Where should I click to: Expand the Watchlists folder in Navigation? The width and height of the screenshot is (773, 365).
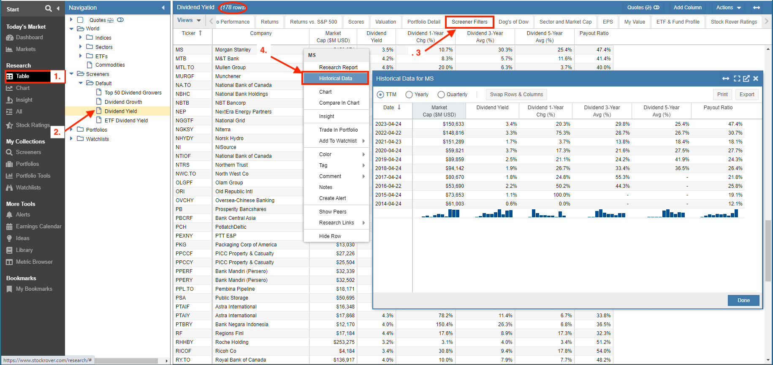tap(71, 138)
